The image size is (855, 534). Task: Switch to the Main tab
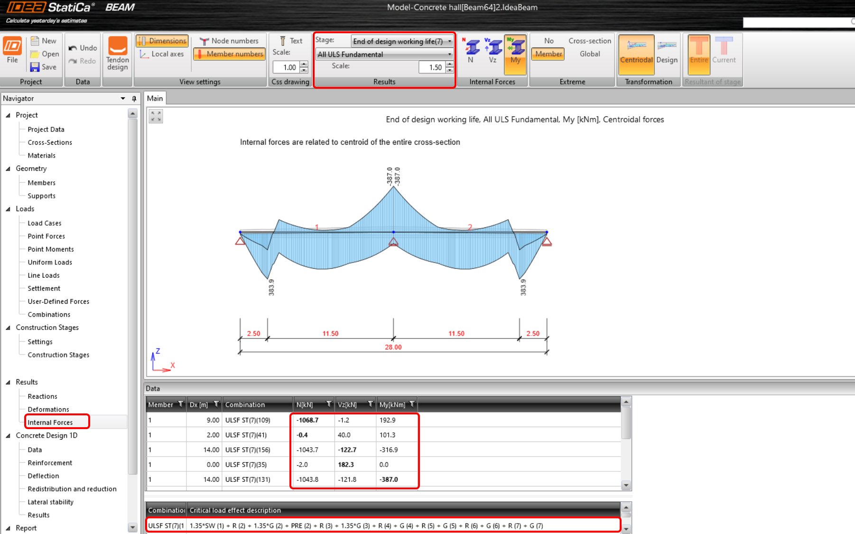155,98
